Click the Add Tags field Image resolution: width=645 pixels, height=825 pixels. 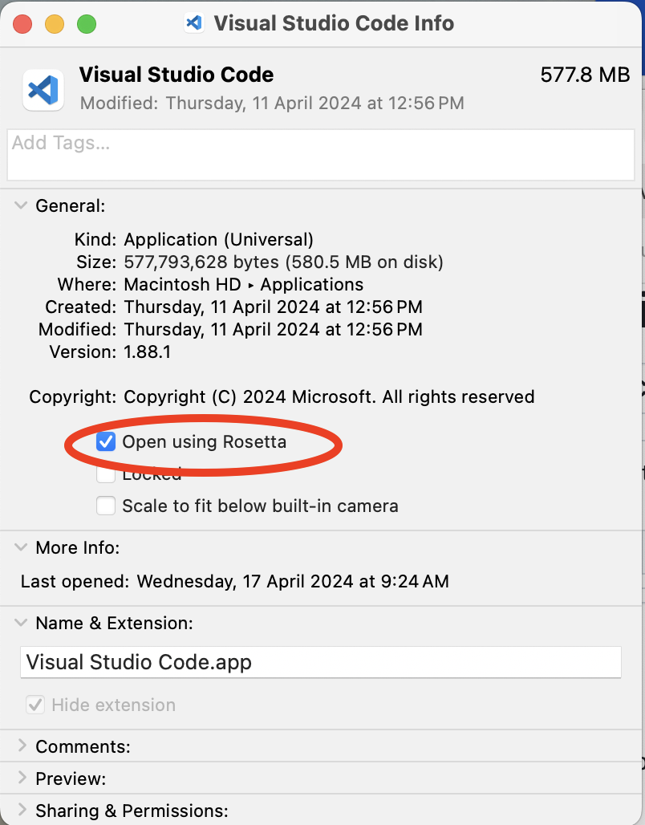[x=321, y=156]
